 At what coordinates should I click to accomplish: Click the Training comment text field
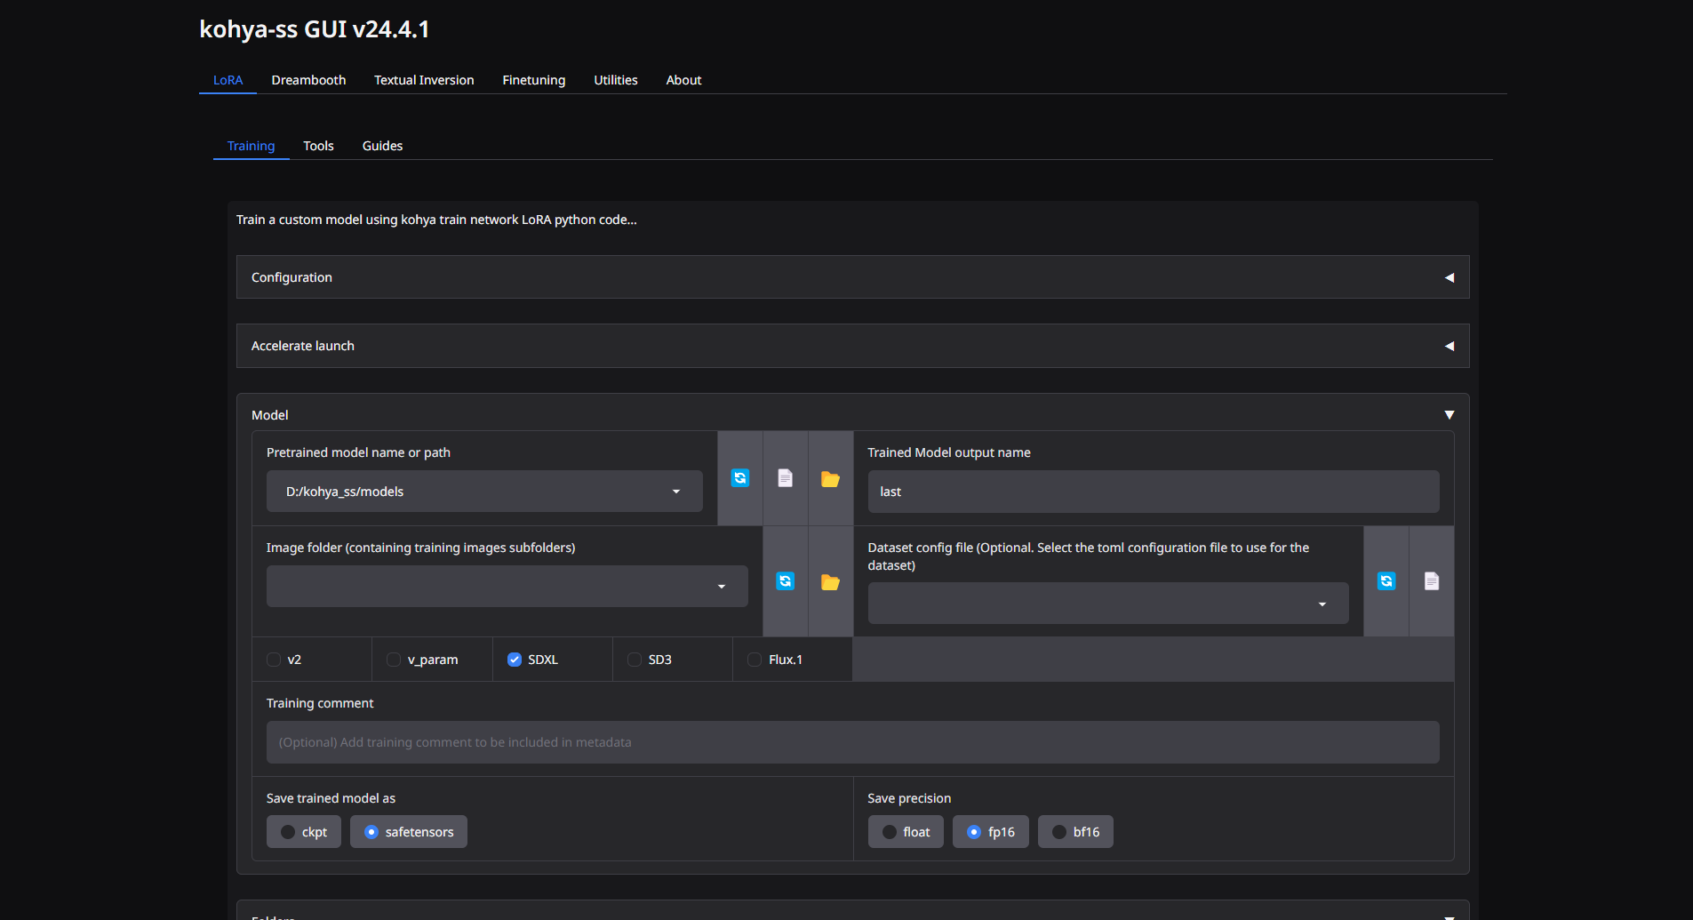(x=852, y=742)
